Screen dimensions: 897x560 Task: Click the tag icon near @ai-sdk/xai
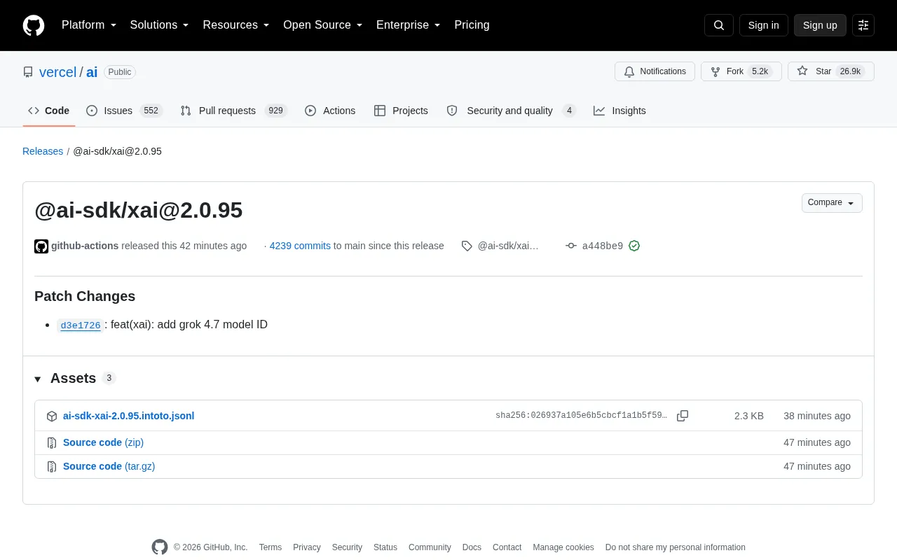(467, 246)
